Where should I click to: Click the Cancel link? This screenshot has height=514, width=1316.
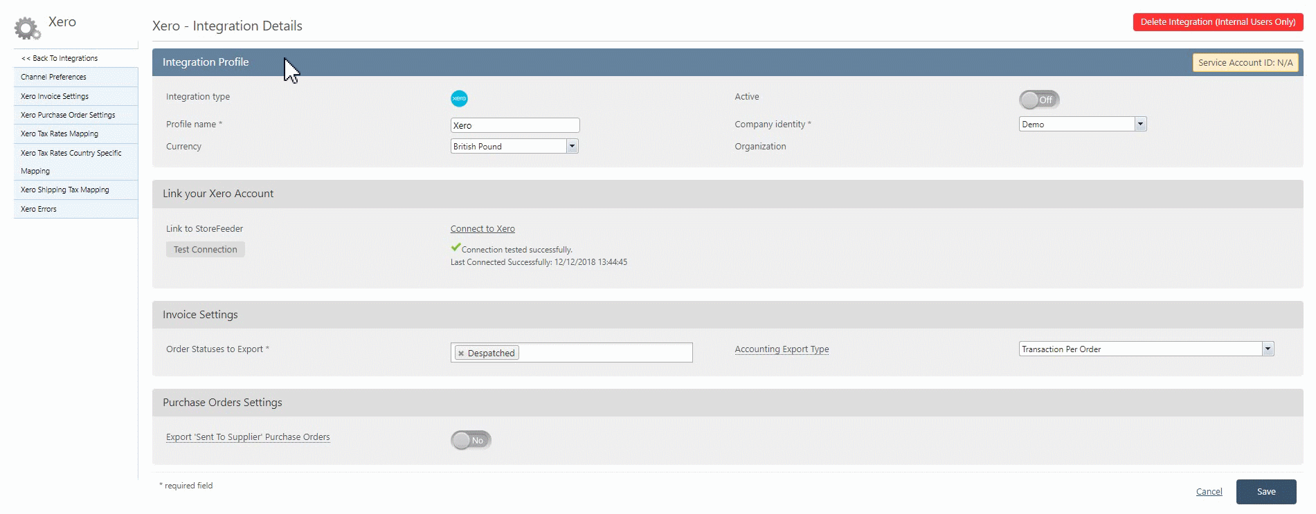[x=1209, y=492]
